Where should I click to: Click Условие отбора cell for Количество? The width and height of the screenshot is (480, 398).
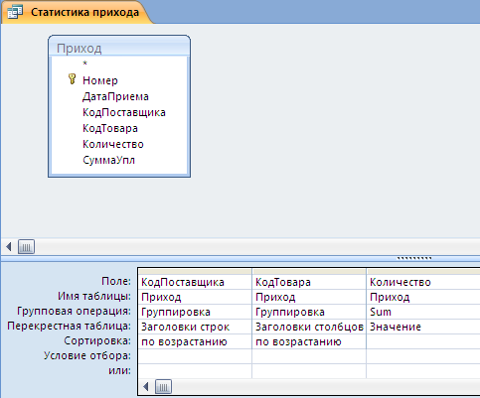(423, 356)
